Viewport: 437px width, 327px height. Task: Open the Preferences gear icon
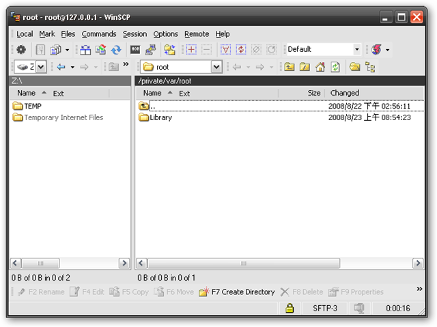tap(21, 50)
